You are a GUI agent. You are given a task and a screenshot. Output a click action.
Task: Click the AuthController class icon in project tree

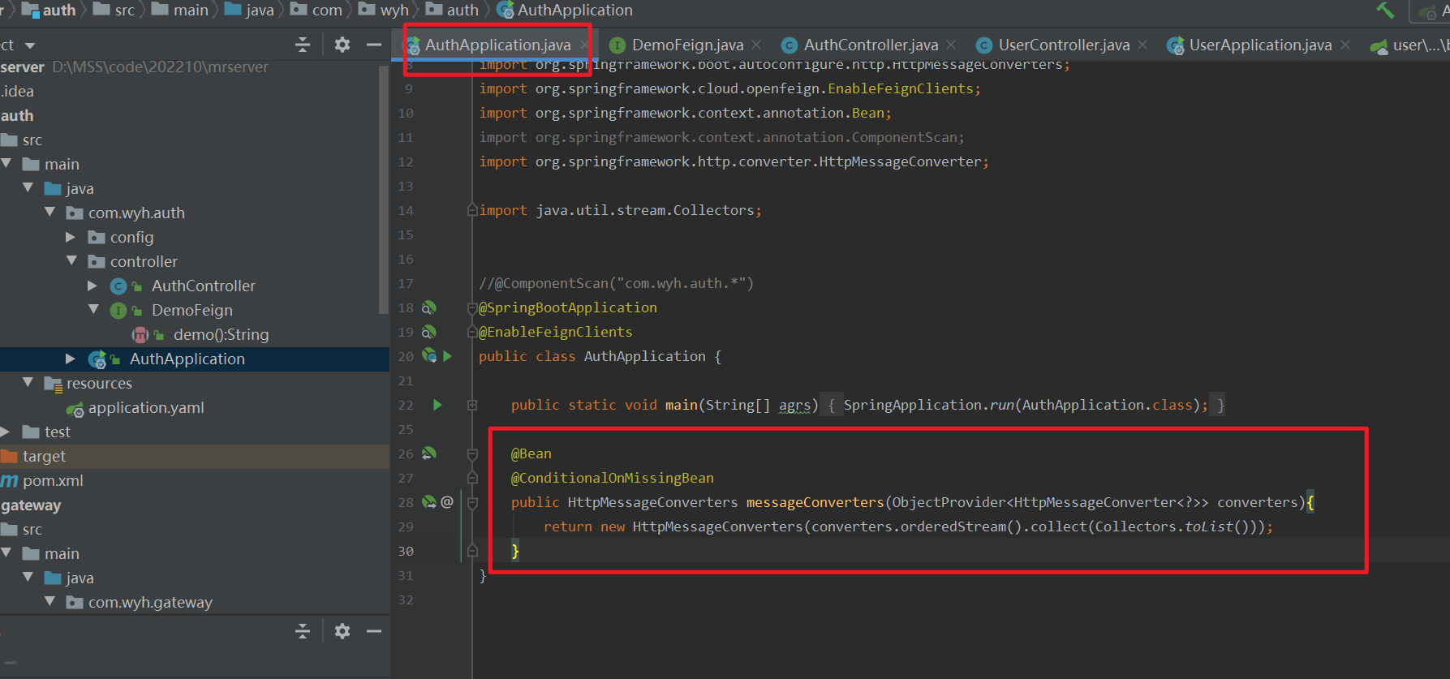118,286
